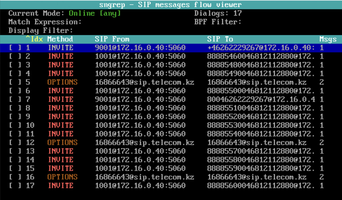This screenshot has width=342, height=200.
Task: Click the Display Filter field
Action: 41,30
